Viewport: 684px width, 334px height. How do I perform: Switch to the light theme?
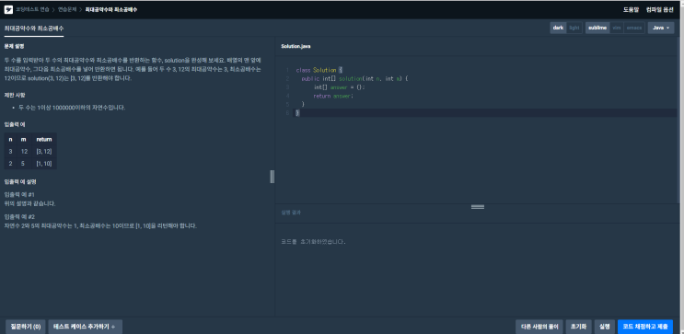(574, 28)
